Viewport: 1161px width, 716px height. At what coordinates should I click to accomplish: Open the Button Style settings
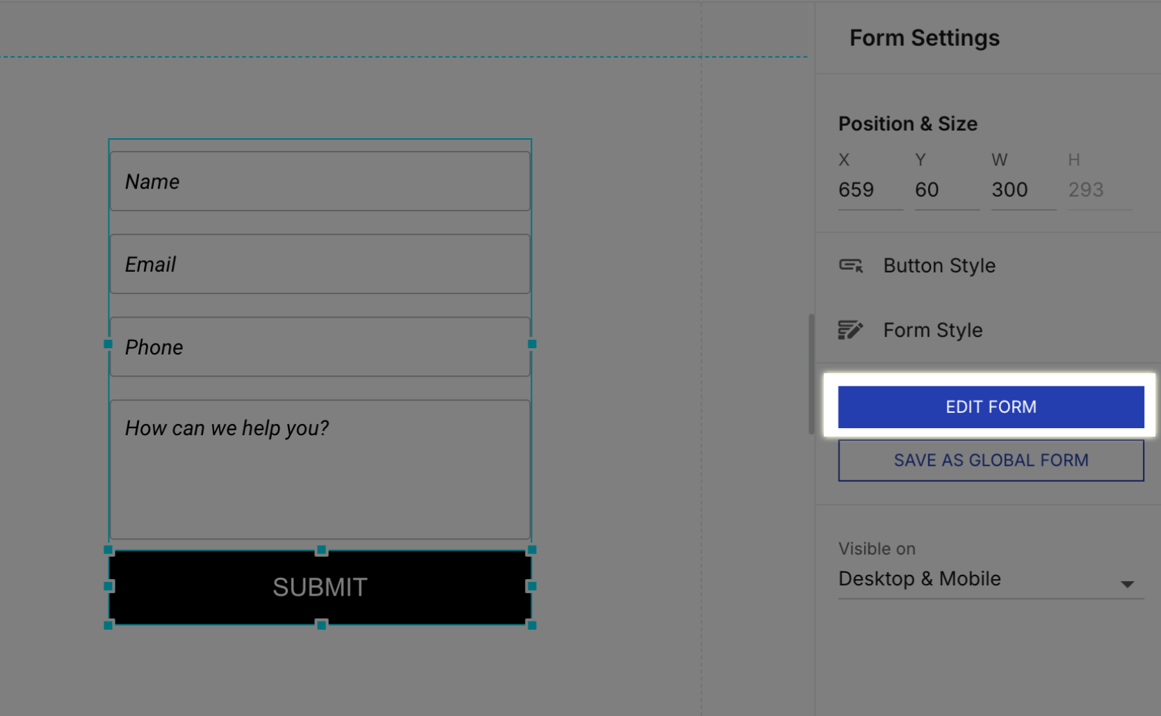(939, 266)
